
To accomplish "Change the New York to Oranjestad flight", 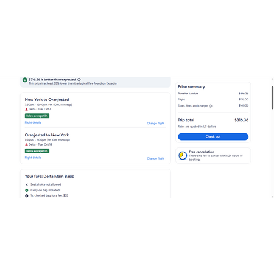I will (x=156, y=123).
